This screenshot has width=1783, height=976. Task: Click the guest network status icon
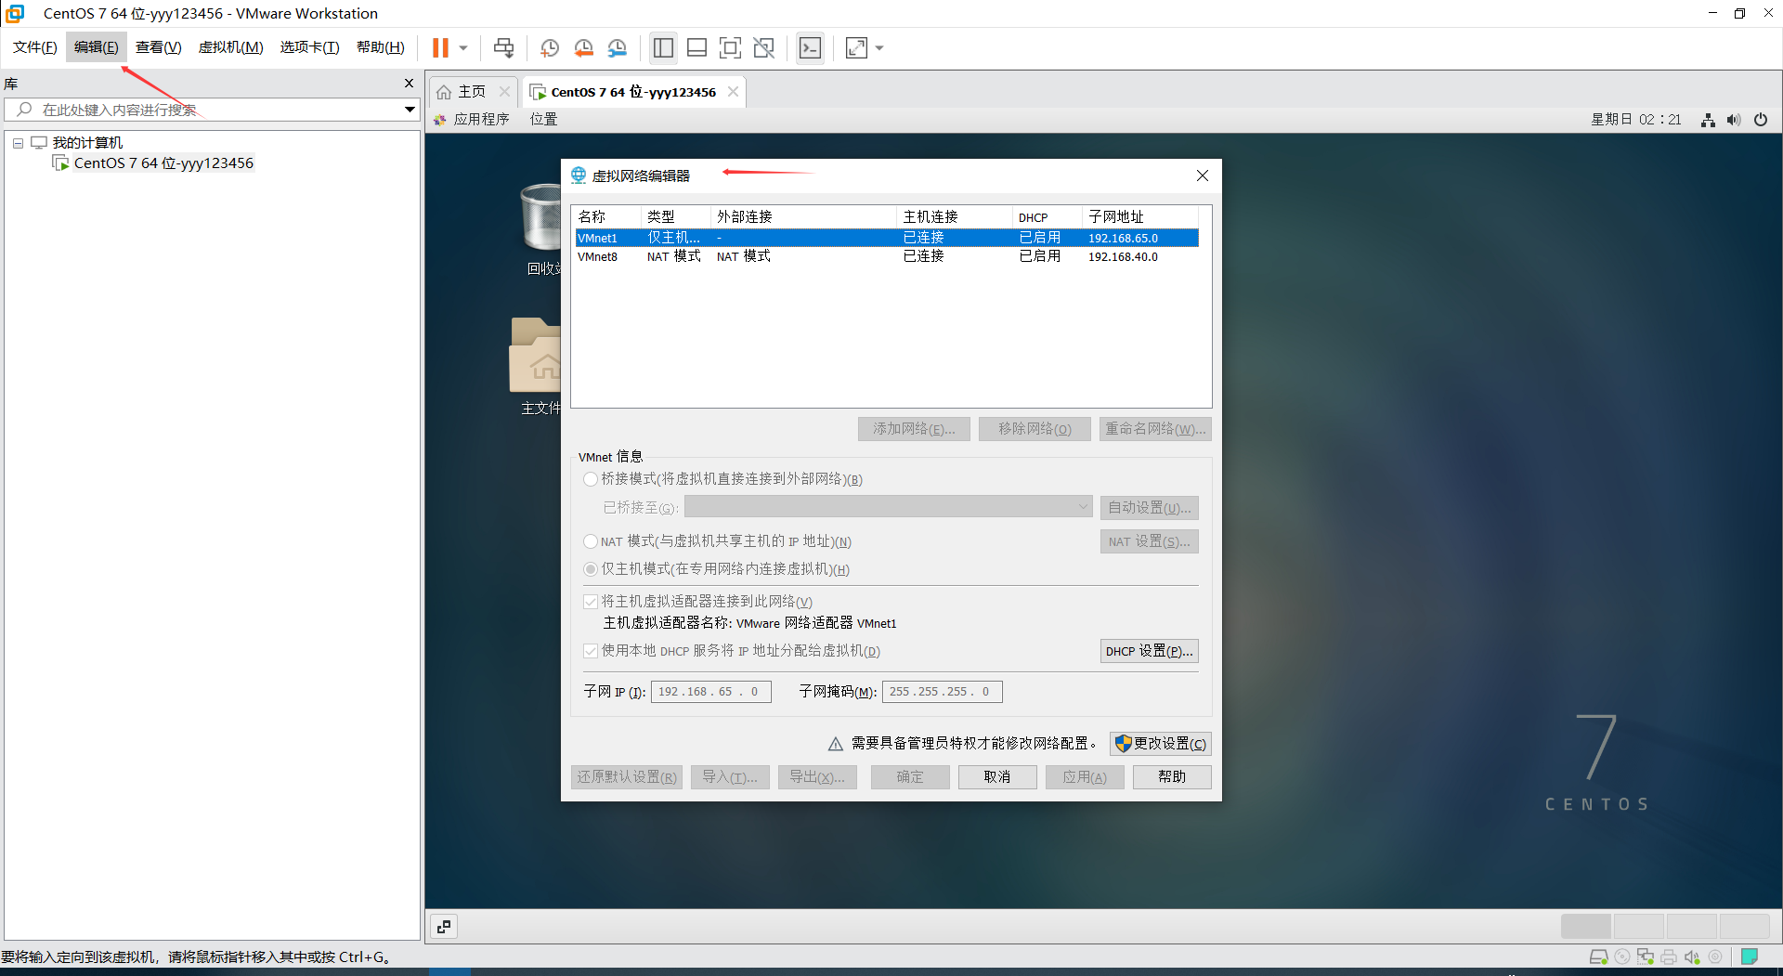point(1708,120)
